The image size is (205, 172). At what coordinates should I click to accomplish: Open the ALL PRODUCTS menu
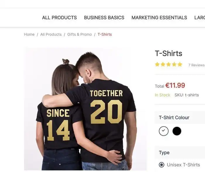(59, 18)
